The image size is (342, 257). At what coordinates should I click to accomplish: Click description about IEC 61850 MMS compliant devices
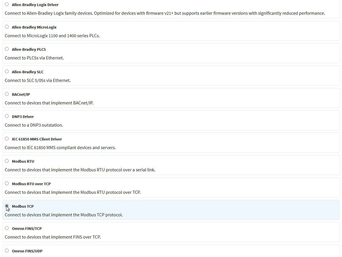coord(60,148)
